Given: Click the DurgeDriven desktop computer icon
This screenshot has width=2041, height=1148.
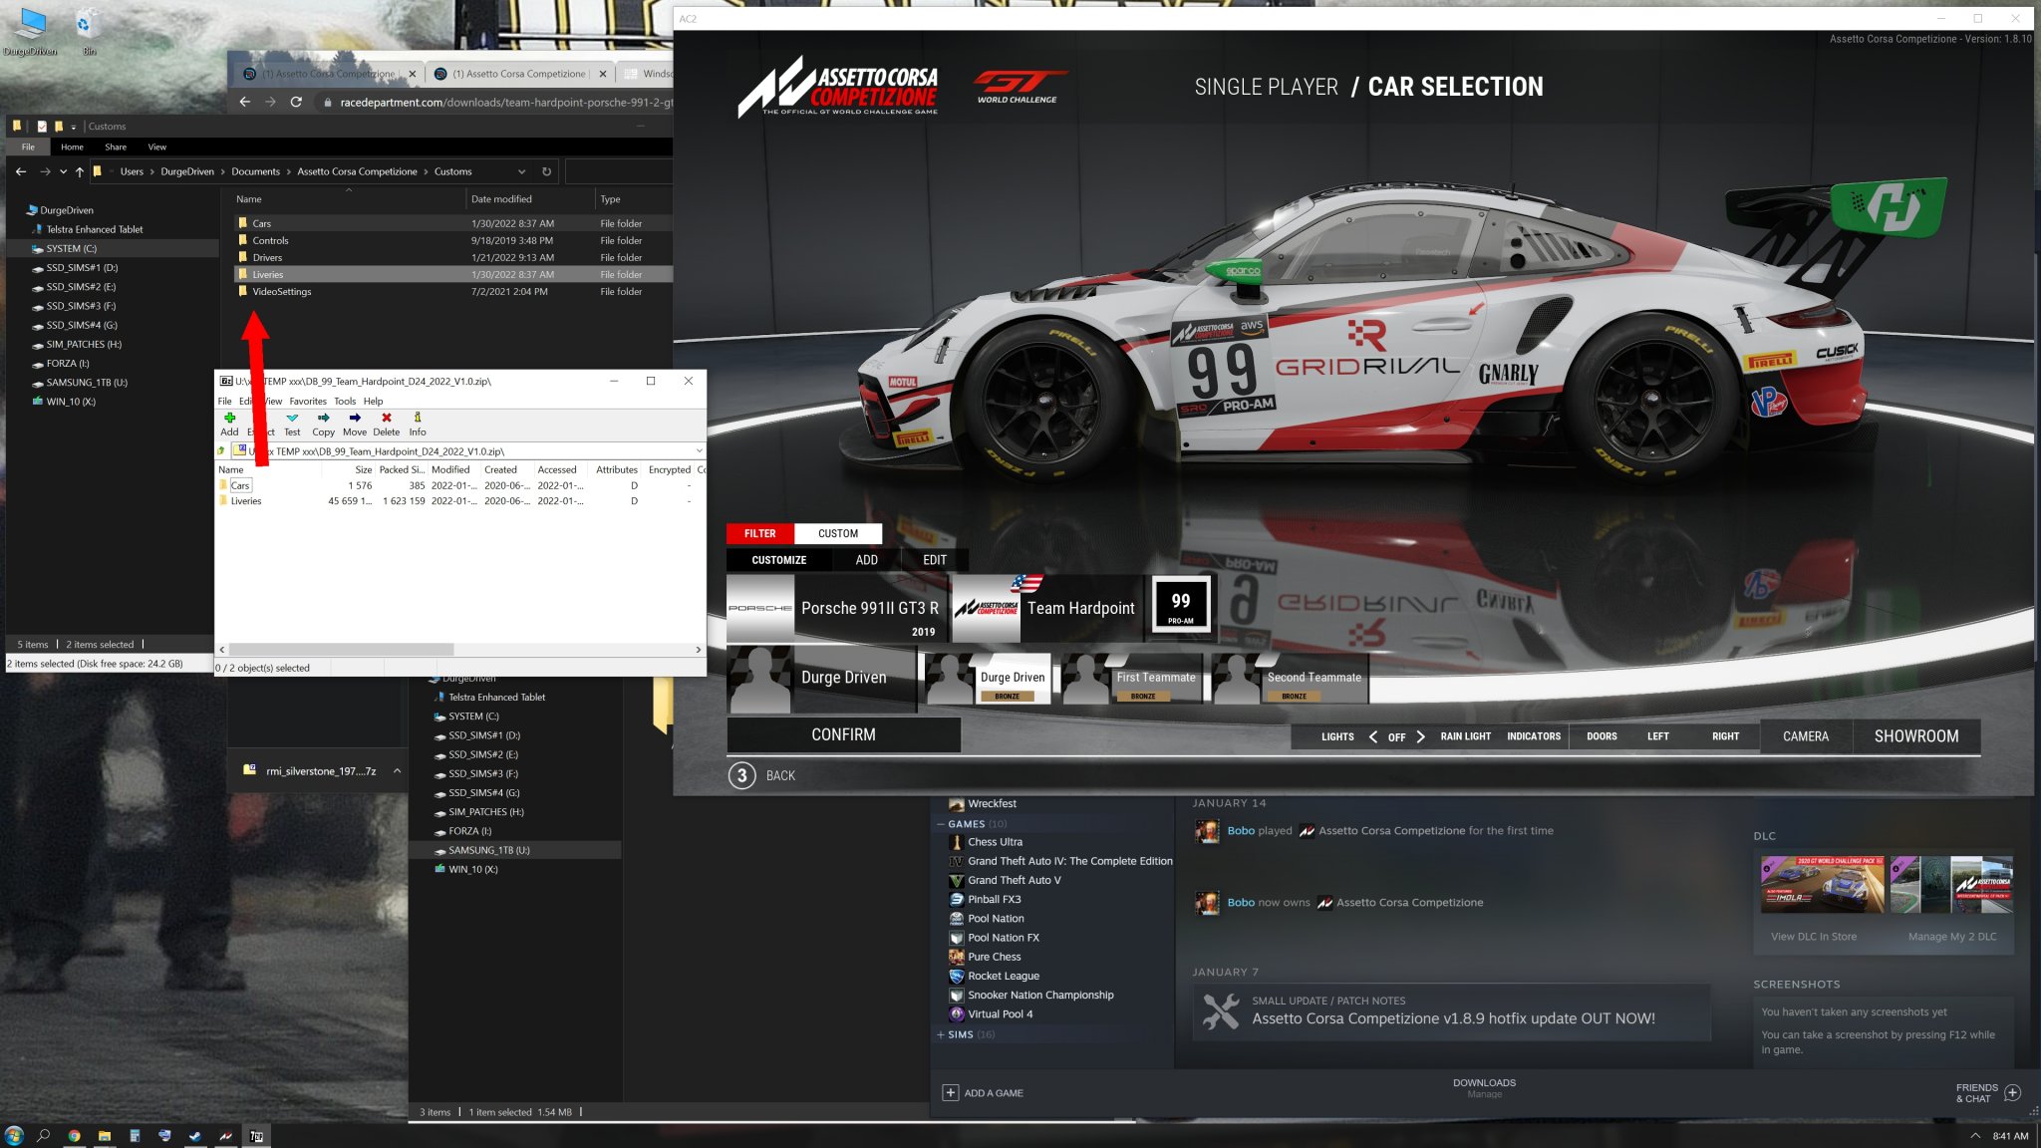Looking at the screenshot, I should (30, 30).
